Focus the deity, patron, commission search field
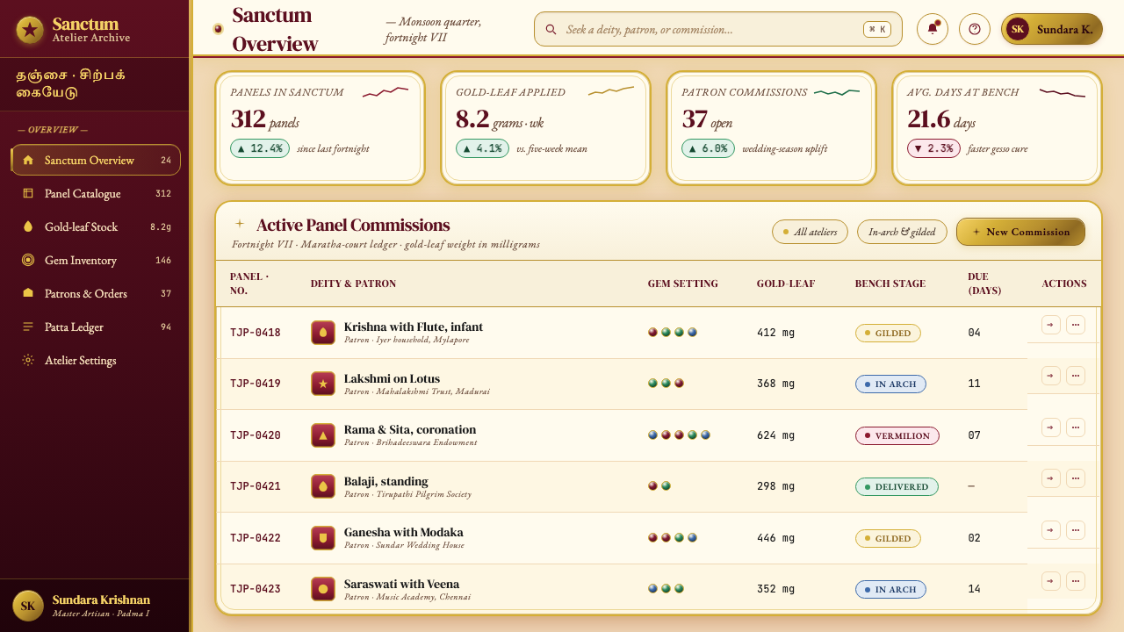The image size is (1124, 632). 717,29
